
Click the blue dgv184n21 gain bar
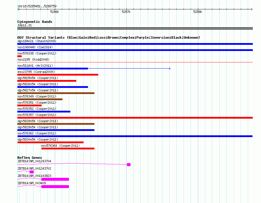tap(135, 44)
